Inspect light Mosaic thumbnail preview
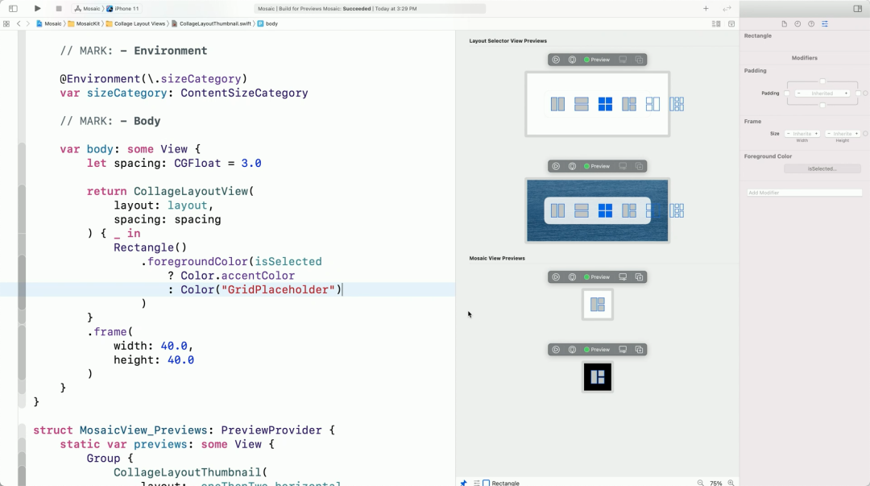 pyautogui.click(x=572, y=276)
